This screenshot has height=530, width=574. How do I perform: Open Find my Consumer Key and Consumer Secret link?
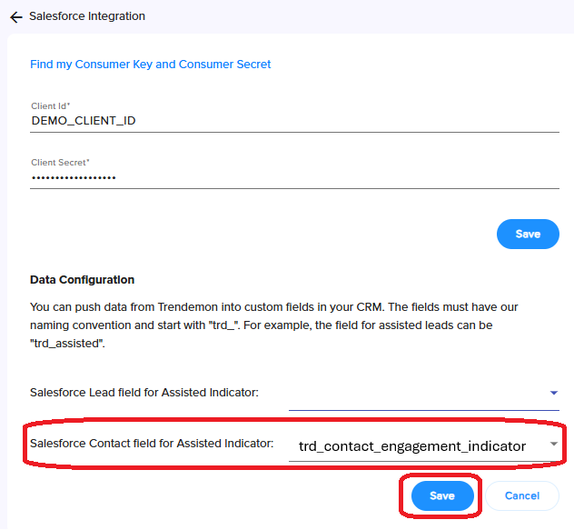[151, 65]
